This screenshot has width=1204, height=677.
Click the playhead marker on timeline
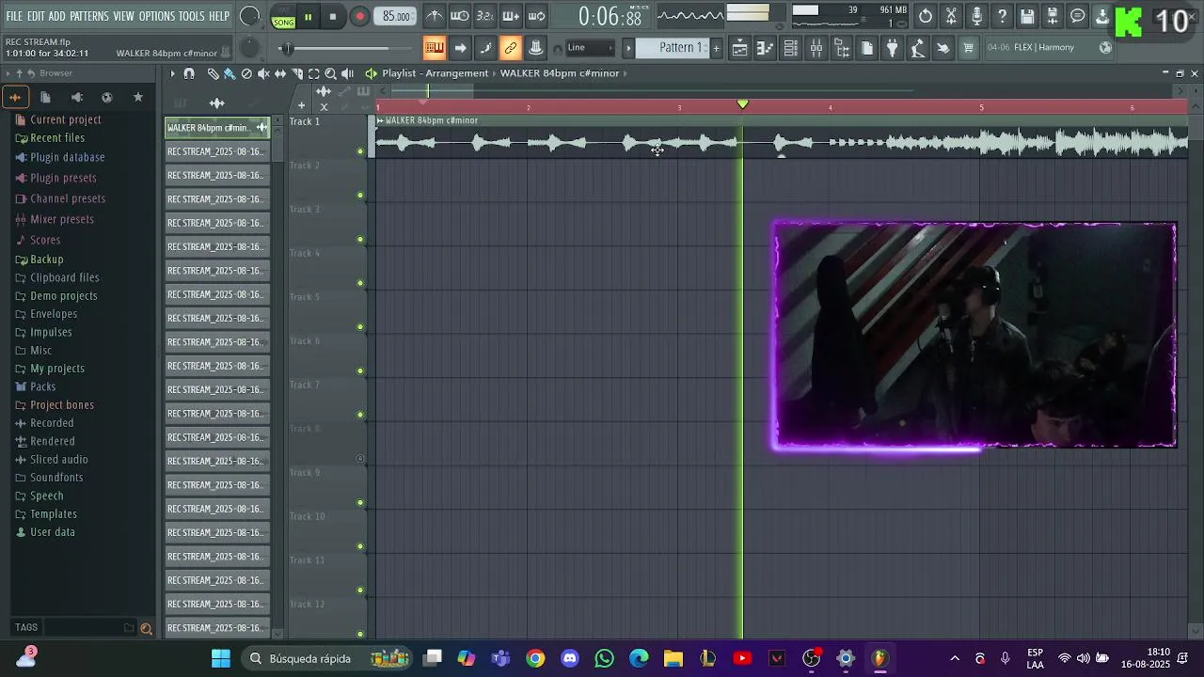point(743,104)
